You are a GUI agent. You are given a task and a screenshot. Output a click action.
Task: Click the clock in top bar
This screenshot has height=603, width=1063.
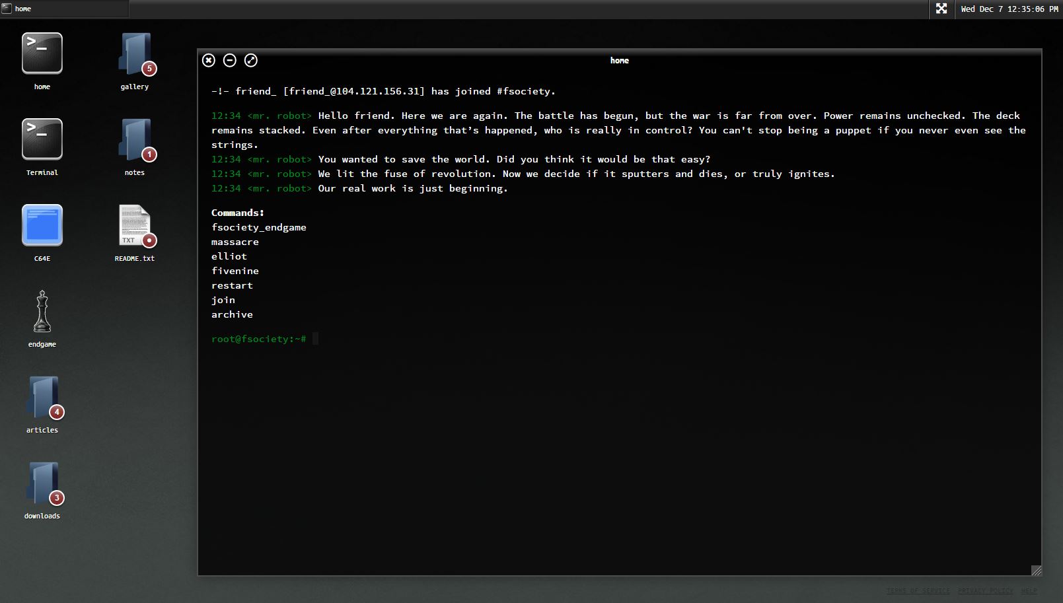[1009, 9]
